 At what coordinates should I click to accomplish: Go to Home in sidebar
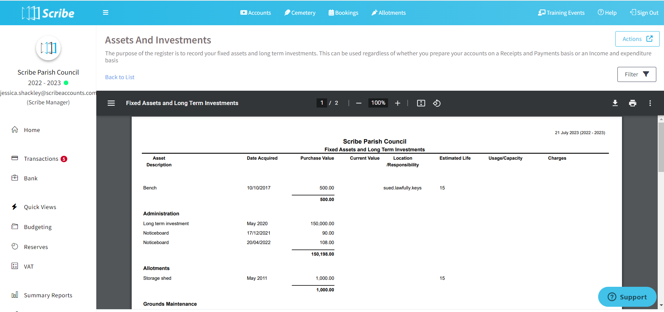(x=32, y=130)
